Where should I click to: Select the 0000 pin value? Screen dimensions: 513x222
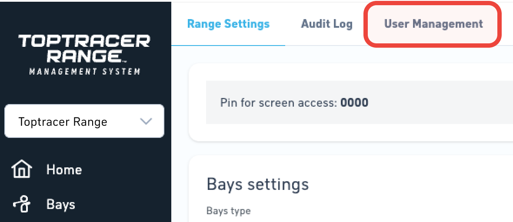pos(354,102)
